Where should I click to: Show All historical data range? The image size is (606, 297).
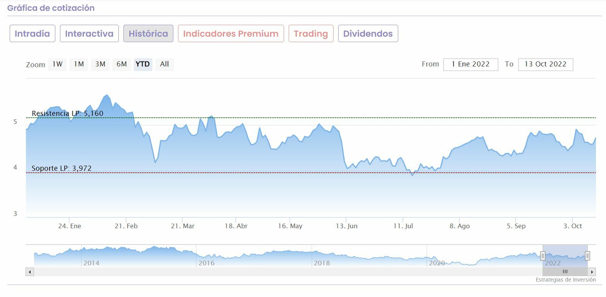click(164, 64)
